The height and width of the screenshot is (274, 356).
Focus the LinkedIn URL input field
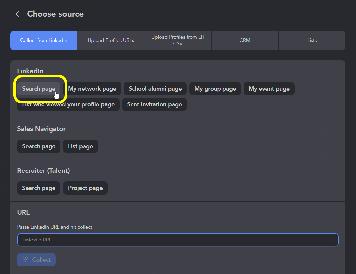(178, 240)
